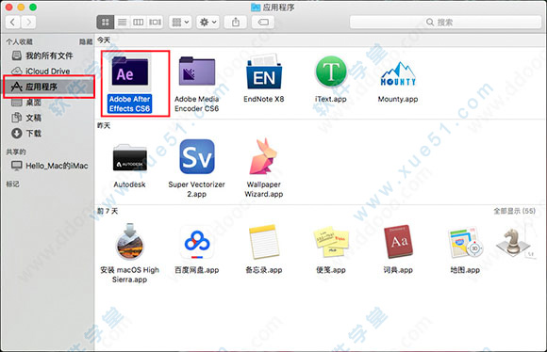Switch to icon view
Image resolution: width=547 pixels, height=352 pixels.
coord(106,23)
